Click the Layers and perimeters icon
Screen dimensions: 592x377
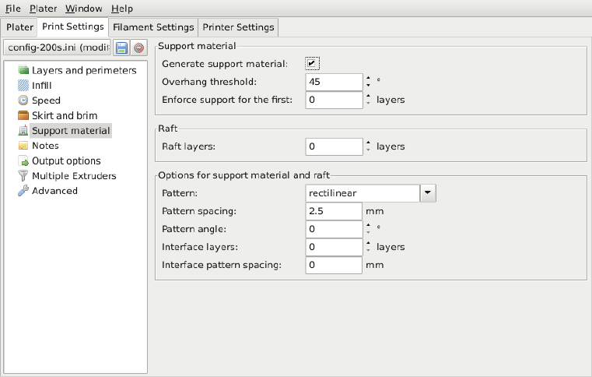(23, 71)
